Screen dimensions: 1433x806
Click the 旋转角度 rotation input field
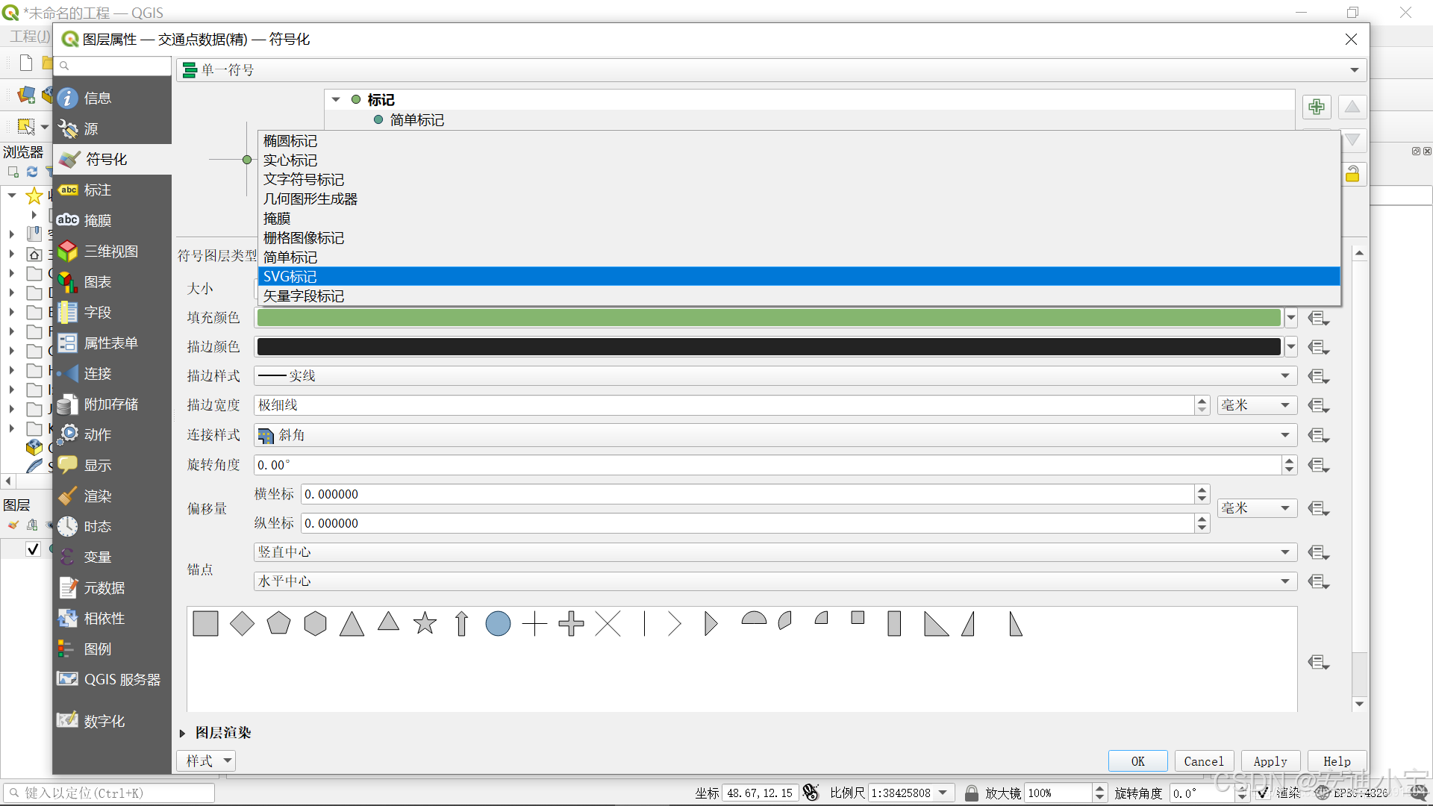pyautogui.click(x=767, y=465)
